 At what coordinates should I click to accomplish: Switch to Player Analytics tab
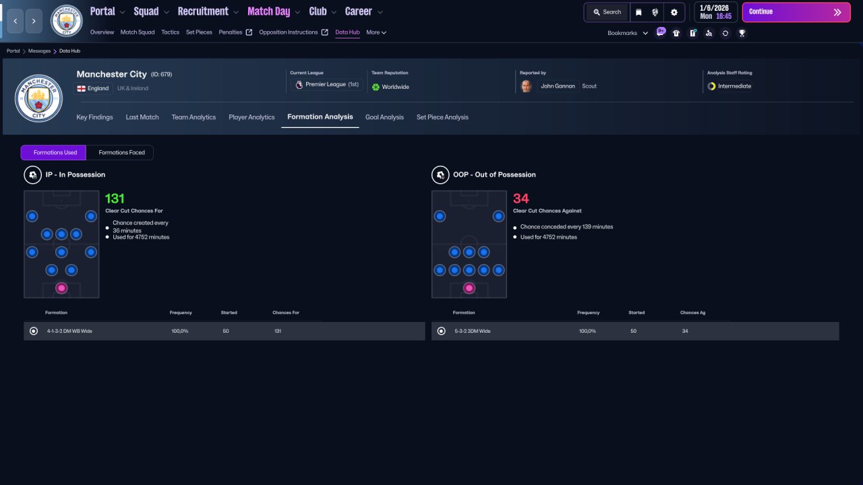click(251, 117)
